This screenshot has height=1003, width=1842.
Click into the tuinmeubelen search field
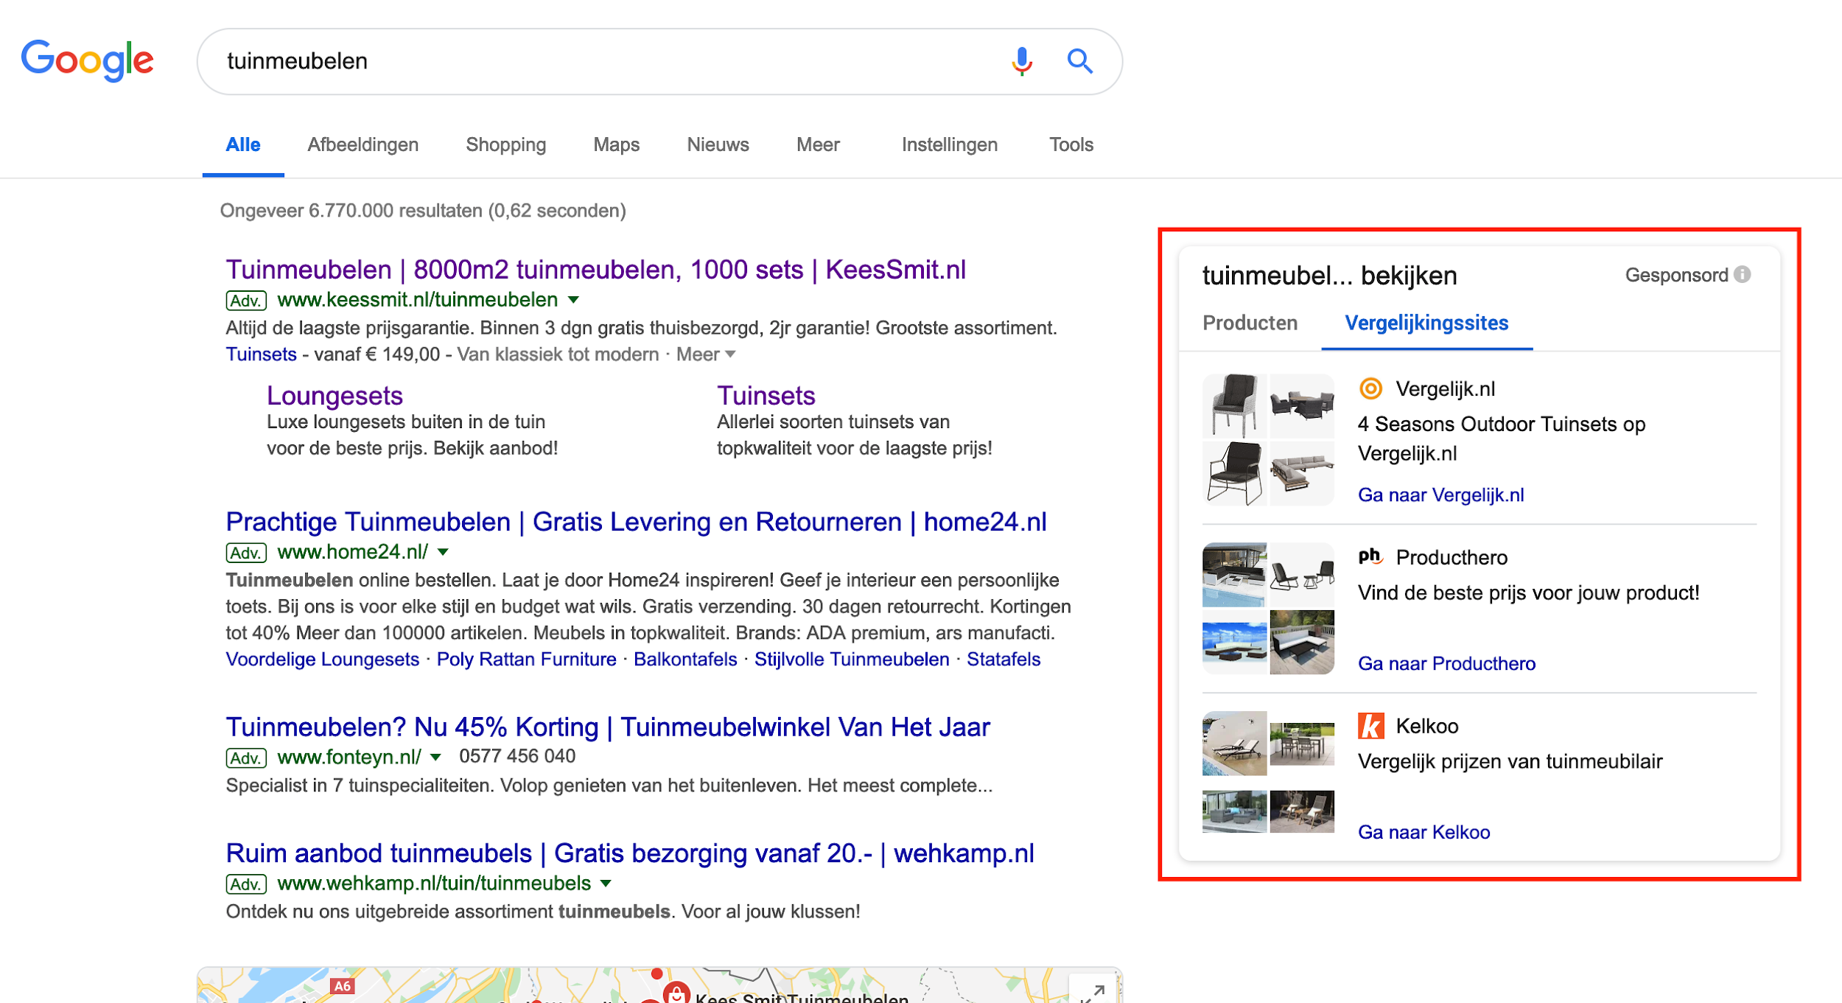(589, 61)
